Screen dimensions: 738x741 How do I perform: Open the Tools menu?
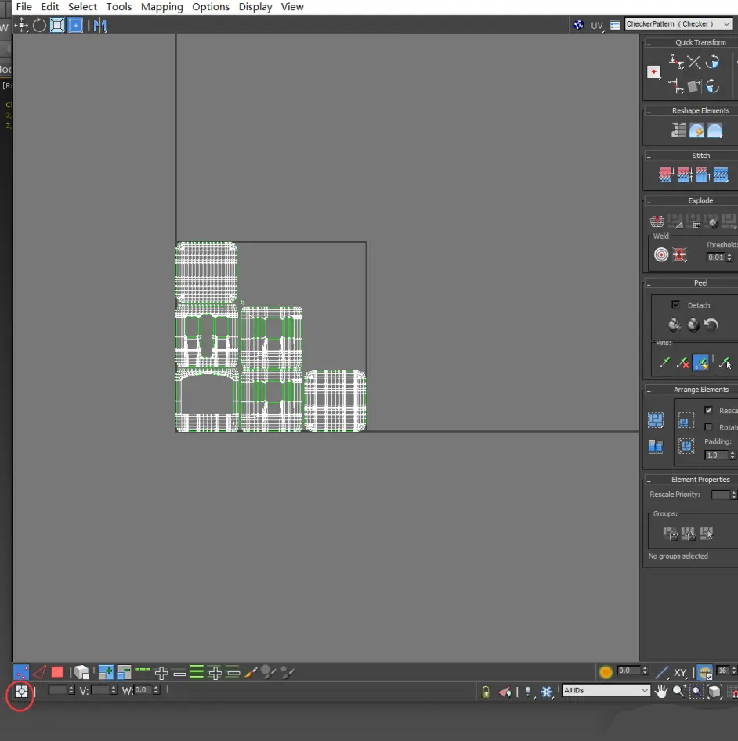click(x=119, y=7)
